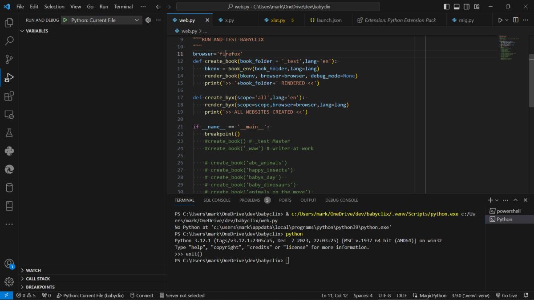The image size is (534, 300).
Task: Start debugging with green play button
Action: pos(65,20)
